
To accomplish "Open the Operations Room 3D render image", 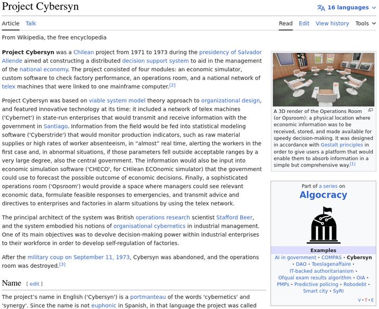I will tap(323, 80).
